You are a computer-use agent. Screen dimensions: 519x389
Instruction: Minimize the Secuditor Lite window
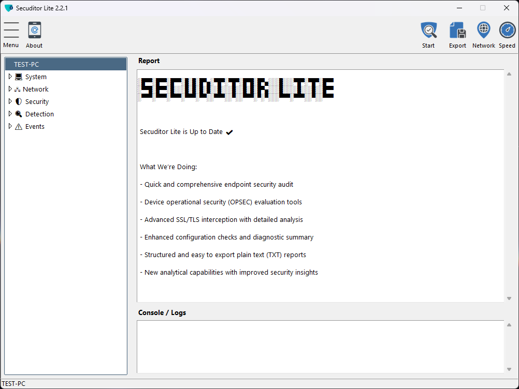tap(459, 8)
